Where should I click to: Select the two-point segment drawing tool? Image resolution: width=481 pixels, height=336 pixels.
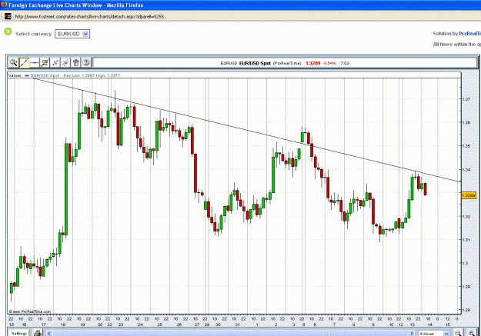(x=55, y=62)
